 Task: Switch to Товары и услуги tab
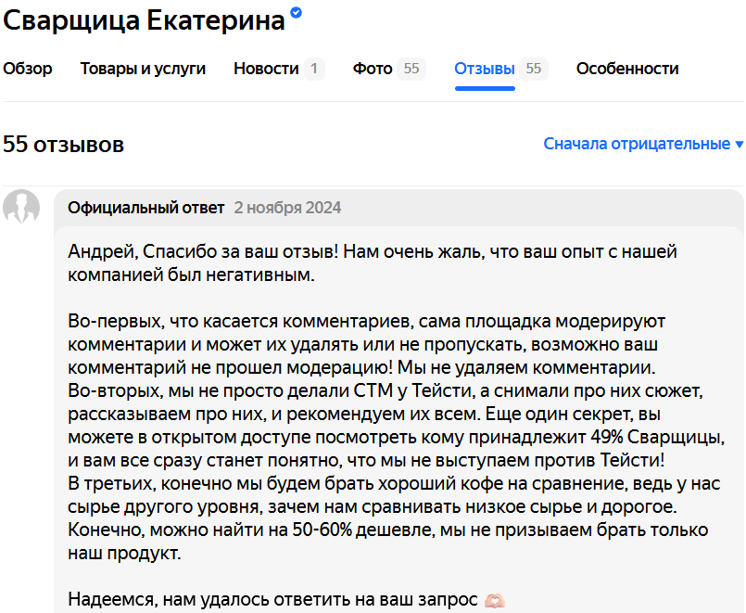(x=143, y=69)
